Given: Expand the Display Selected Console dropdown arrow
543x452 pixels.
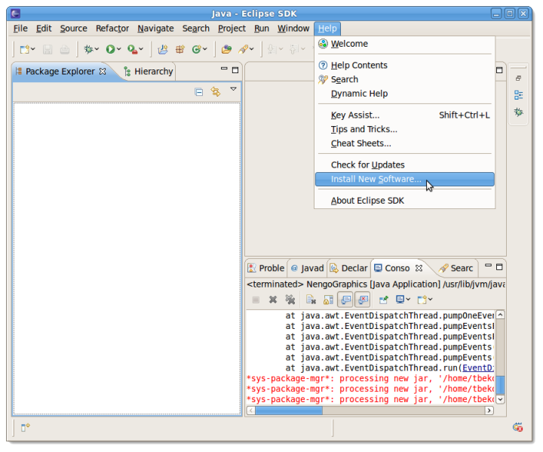Looking at the screenshot, I should (408, 299).
